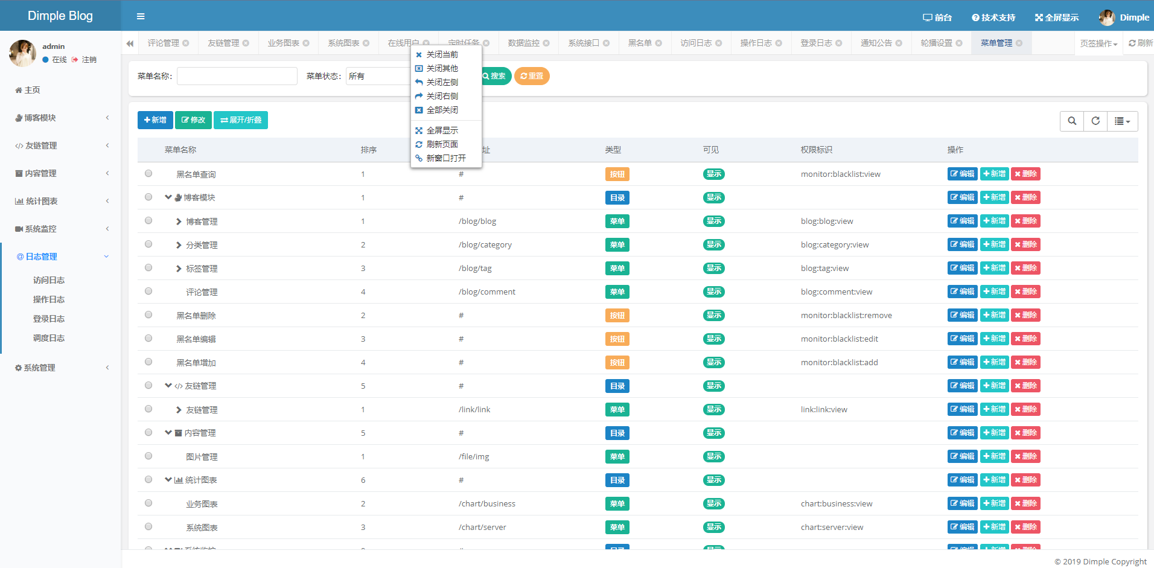1154x568 pixels.
Task: Choose 新窗口打开 from context menu
Action: pos(446,158)
